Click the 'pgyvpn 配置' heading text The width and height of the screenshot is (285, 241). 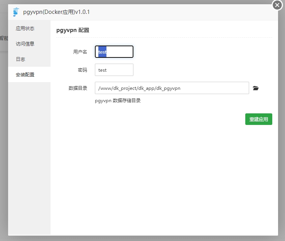[73, 30]
